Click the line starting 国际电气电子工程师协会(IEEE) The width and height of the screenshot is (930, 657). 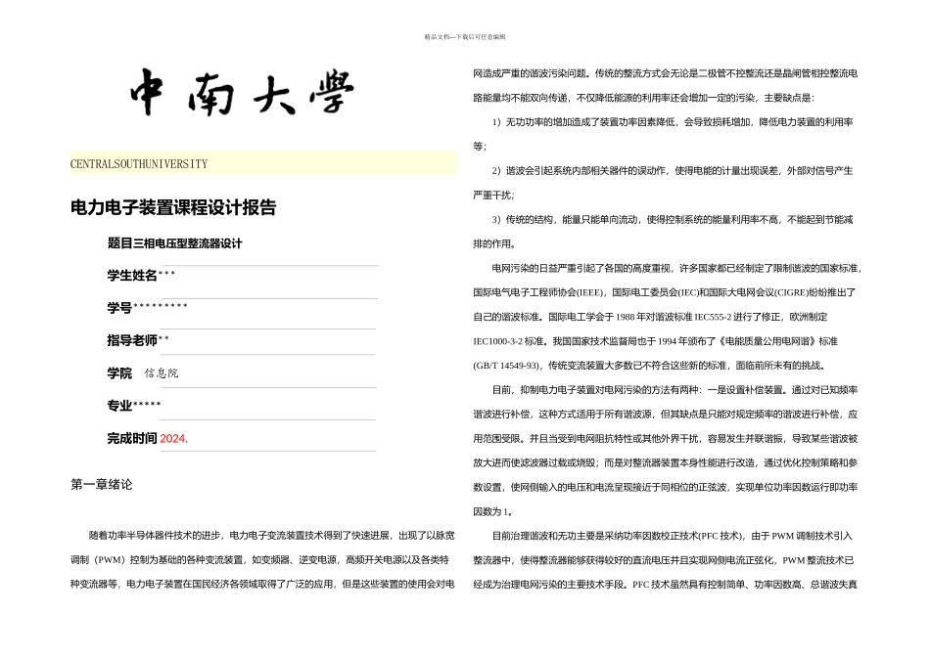tap(665, 292)
